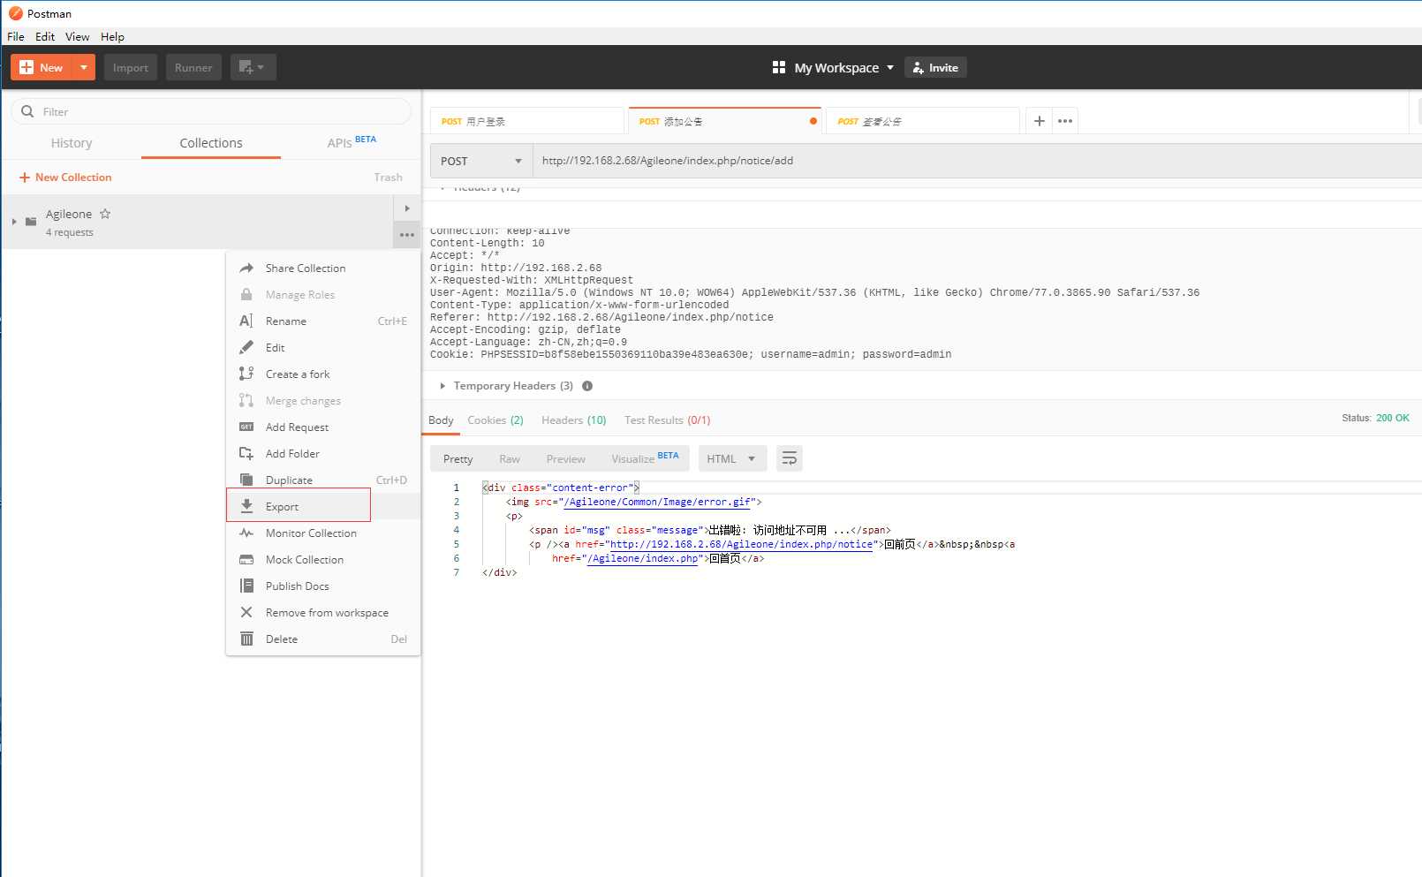Click the Rename text-cursor icon
Viewport: 1422px width, 877px height.
click(x=246, y=321)
